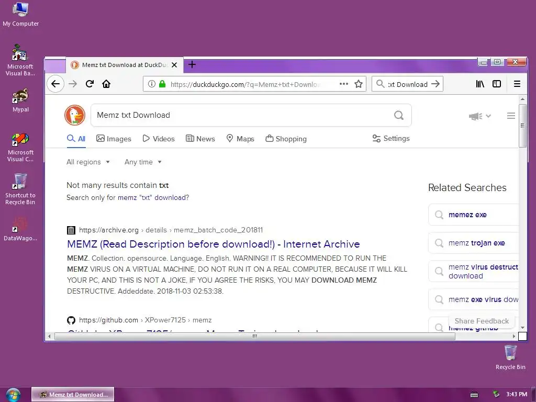Click the archive.org favicon in first result

[71, 230]
